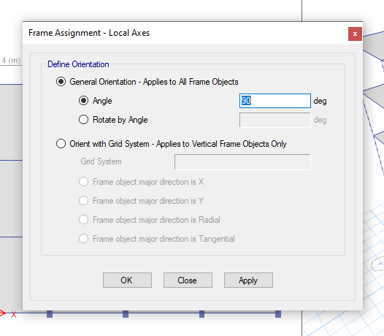The image size is (384, 336).
Task: Click leftmost blue joint on X axis
Action: 50,314
